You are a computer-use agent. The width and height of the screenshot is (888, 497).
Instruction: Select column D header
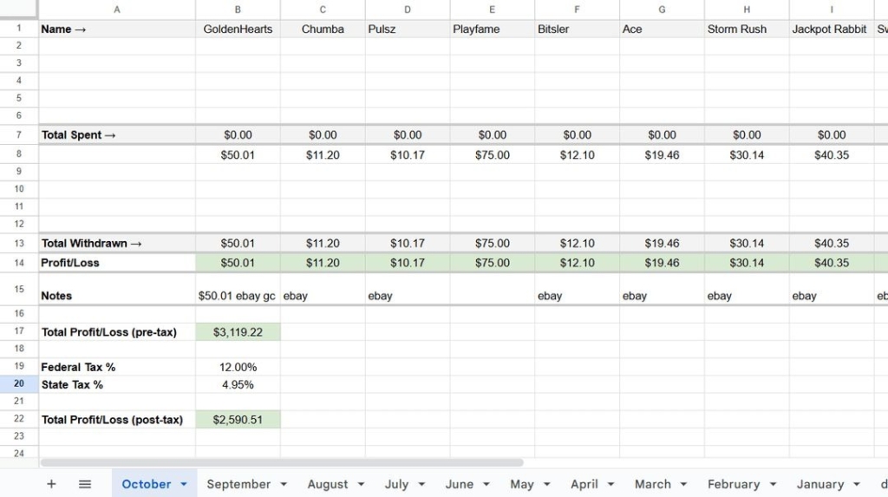(x=408, y=10)
